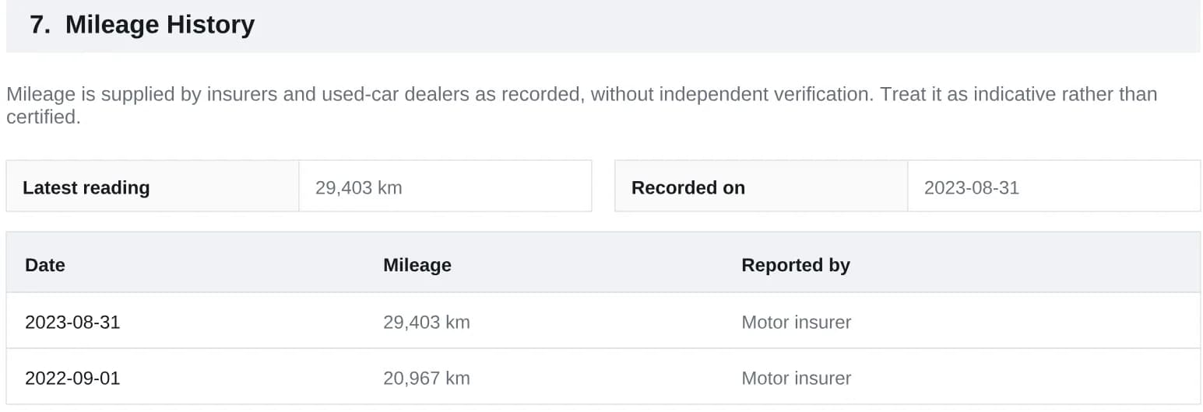The height and width of the screenshot is (412, 1203).
Task: Click the 'Mileage' column header
Action: tap(417, 265)
